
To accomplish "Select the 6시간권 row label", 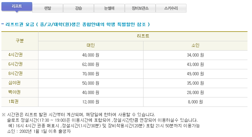I will (16, 64).
